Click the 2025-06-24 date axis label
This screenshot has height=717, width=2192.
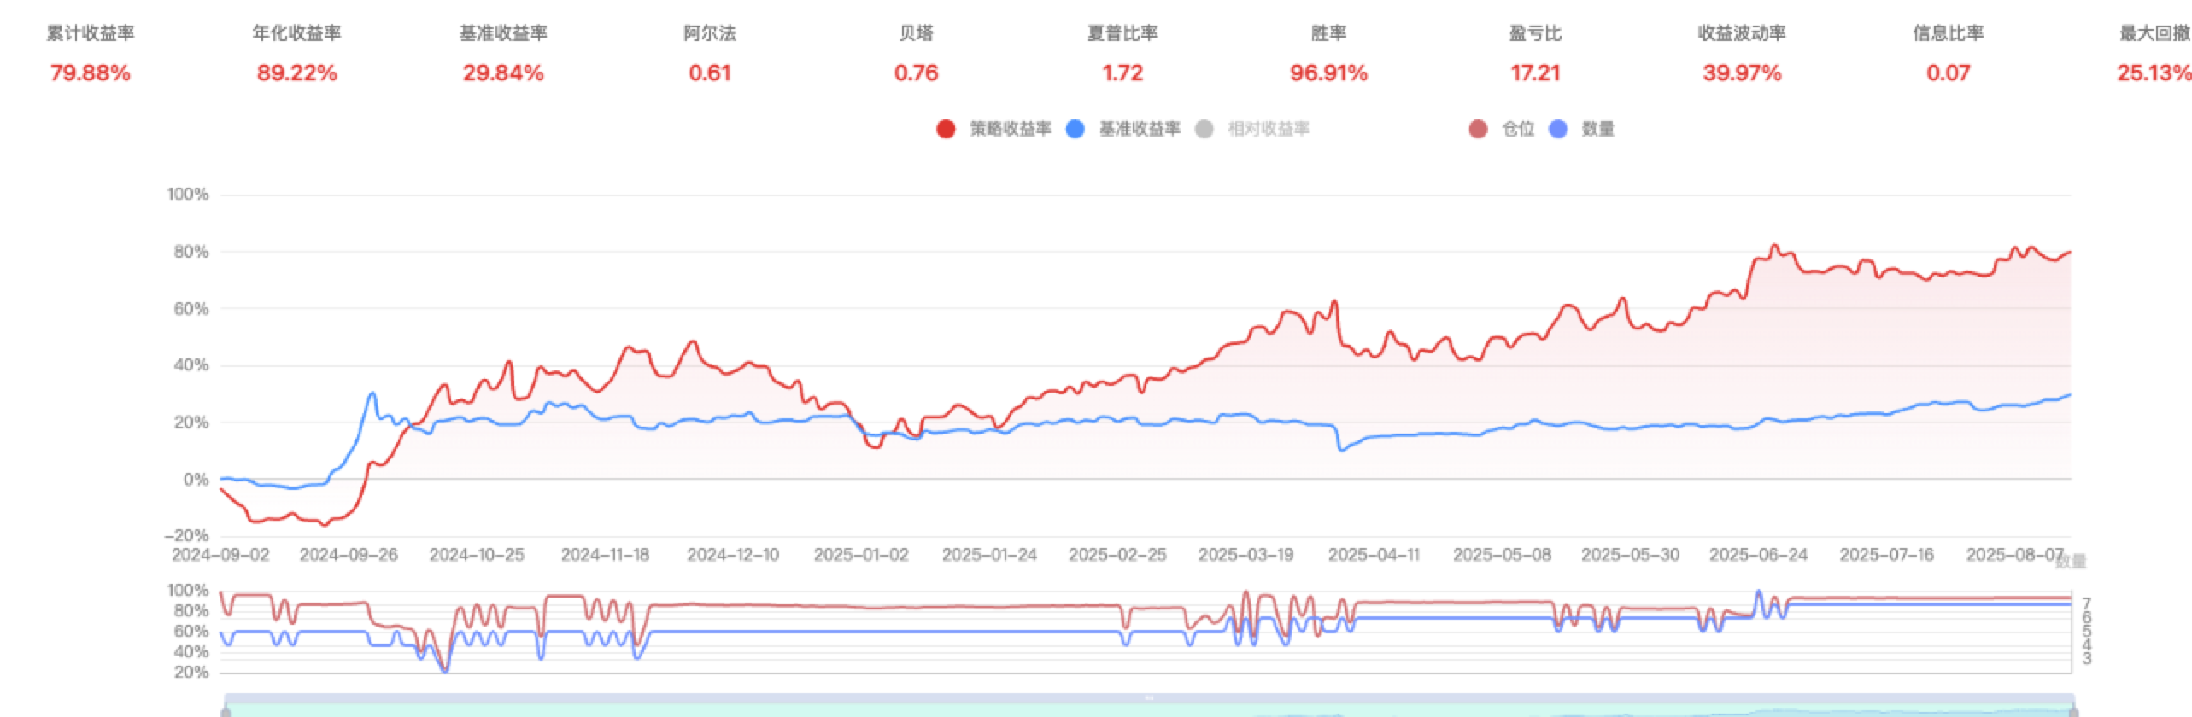pyautogui.click(x=1758, y=555)
